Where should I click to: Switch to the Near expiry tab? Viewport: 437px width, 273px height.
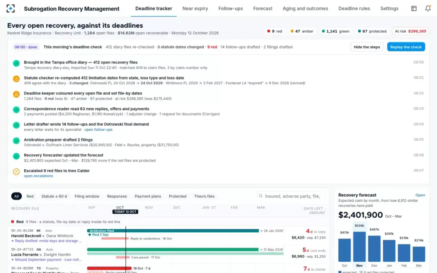coord(195,8)
